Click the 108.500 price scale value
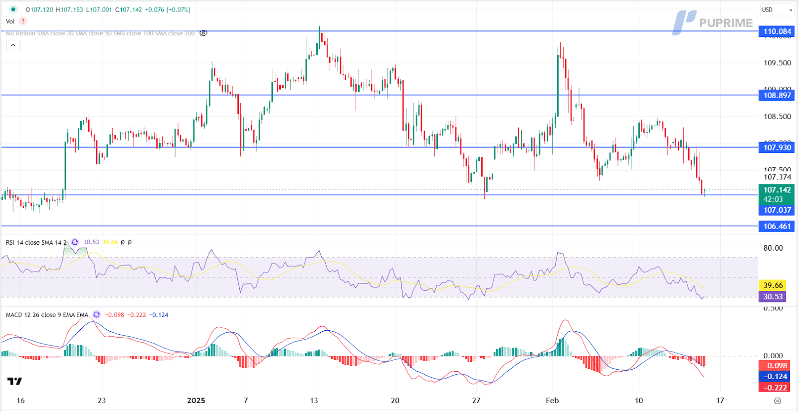This screenshot has height=412, width=798. (x=777, y=117)
